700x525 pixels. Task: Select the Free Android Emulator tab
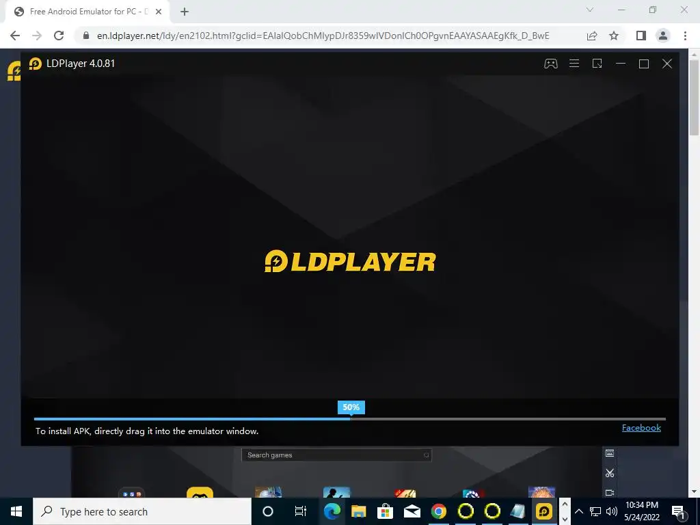pos(87,12)
